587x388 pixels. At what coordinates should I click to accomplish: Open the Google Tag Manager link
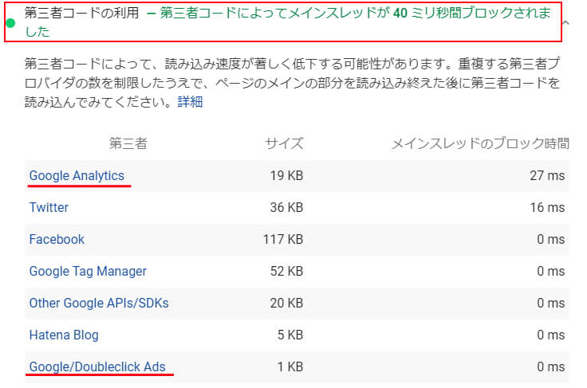coord(88,272)
